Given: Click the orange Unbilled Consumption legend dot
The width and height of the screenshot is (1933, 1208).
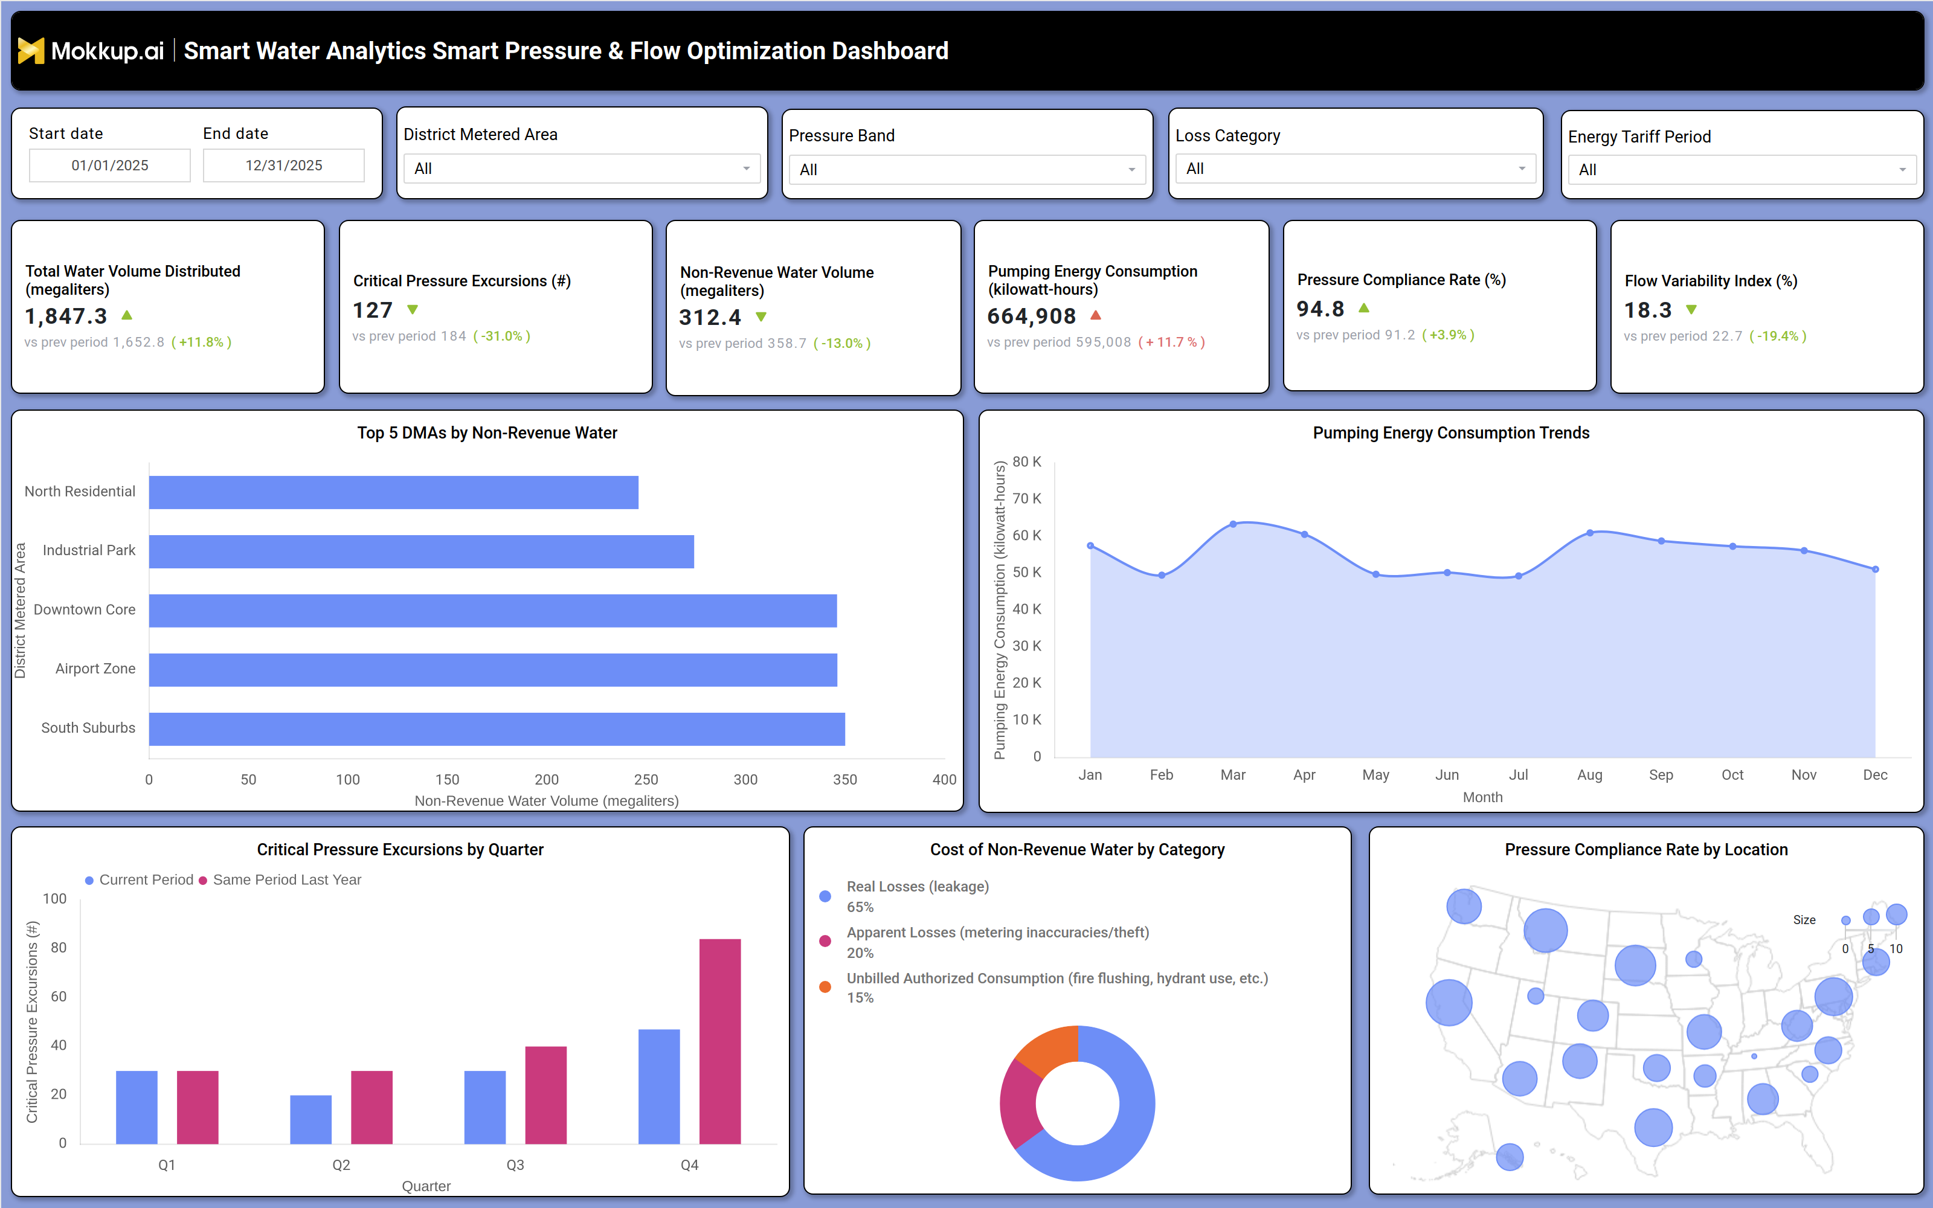Looking at the screenshot, I should [825, 987].
